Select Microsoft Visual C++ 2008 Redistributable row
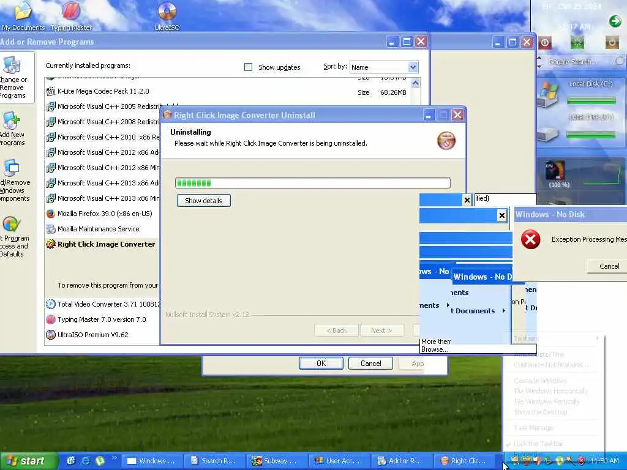This screenshot has height=470, width=627. pos(103,122)
